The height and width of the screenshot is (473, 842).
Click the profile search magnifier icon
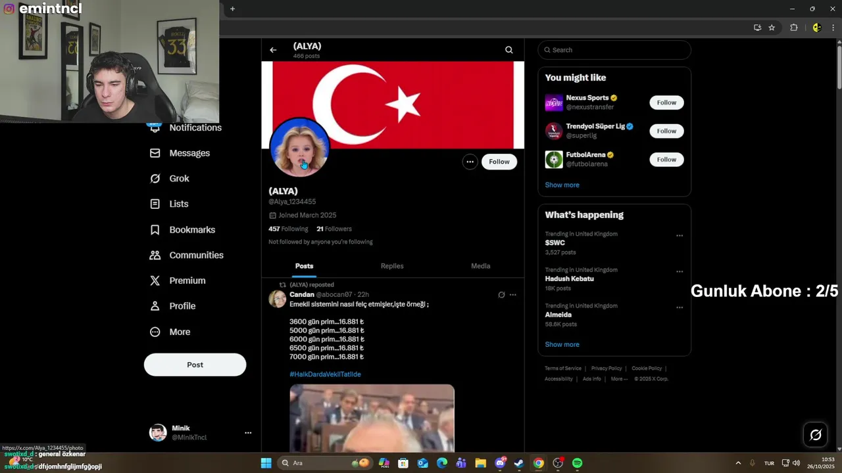pos(508,50)
